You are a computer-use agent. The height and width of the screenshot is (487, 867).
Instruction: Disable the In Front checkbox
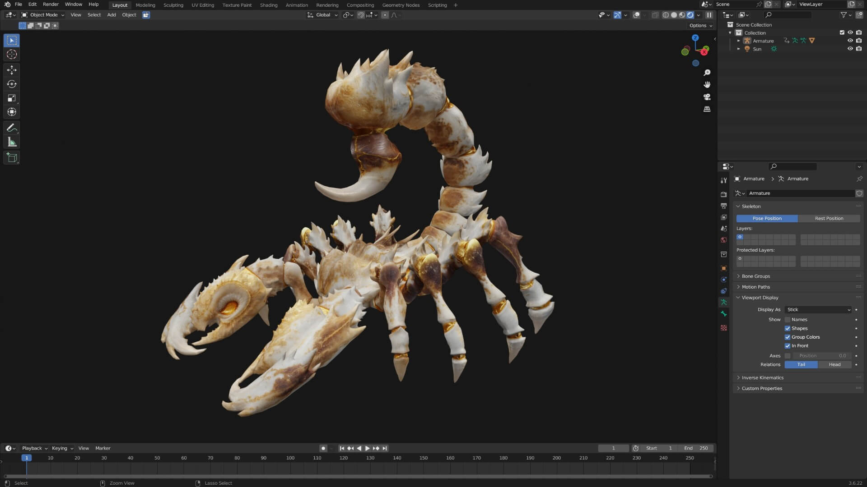(x=788, y=346)
